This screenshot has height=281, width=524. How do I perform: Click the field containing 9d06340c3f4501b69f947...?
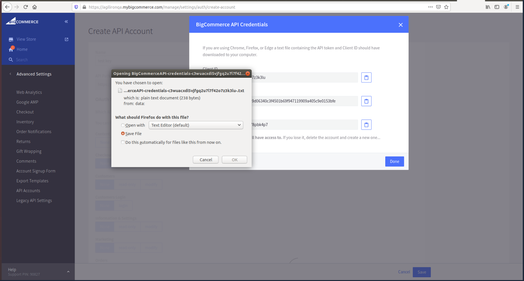coord(305,101)
